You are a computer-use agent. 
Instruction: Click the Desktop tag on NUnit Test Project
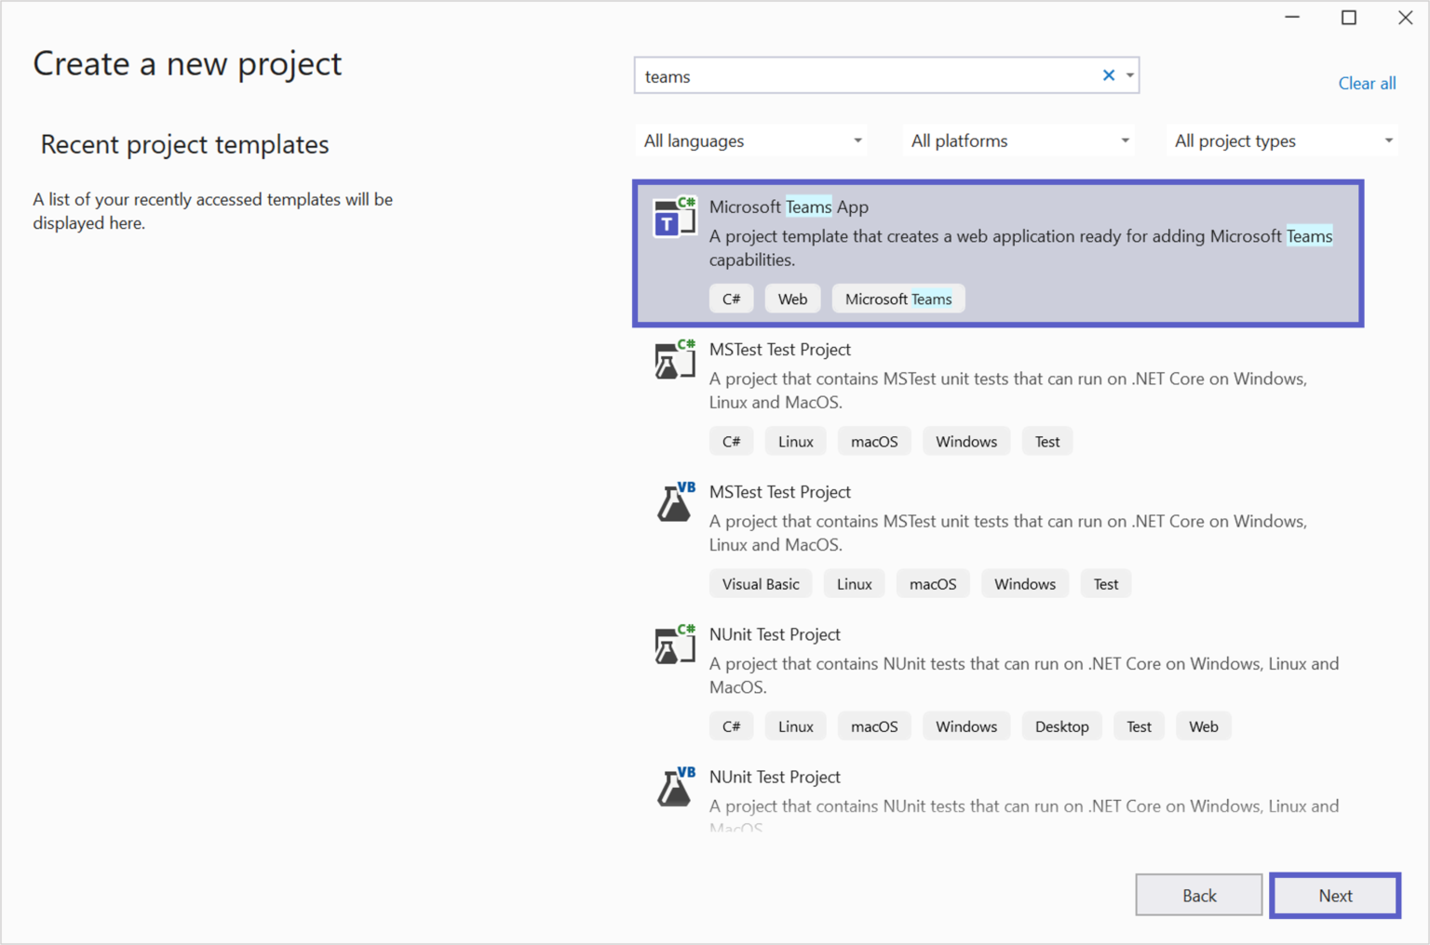(1061, 725)
